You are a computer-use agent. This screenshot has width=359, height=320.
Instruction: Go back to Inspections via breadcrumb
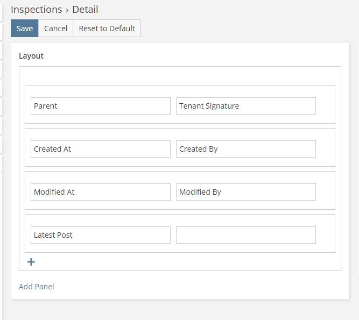[36, 10]
